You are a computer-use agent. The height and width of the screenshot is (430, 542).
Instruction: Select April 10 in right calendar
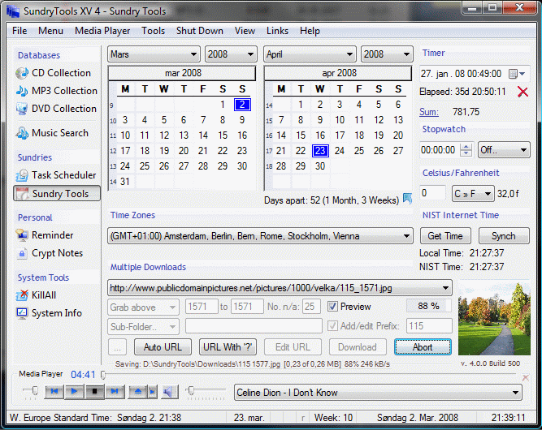pos(340,120)
